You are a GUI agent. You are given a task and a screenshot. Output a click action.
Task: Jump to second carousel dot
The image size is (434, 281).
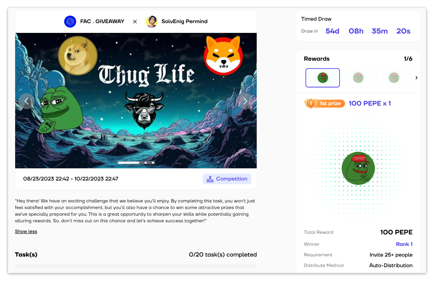point(146,163)
